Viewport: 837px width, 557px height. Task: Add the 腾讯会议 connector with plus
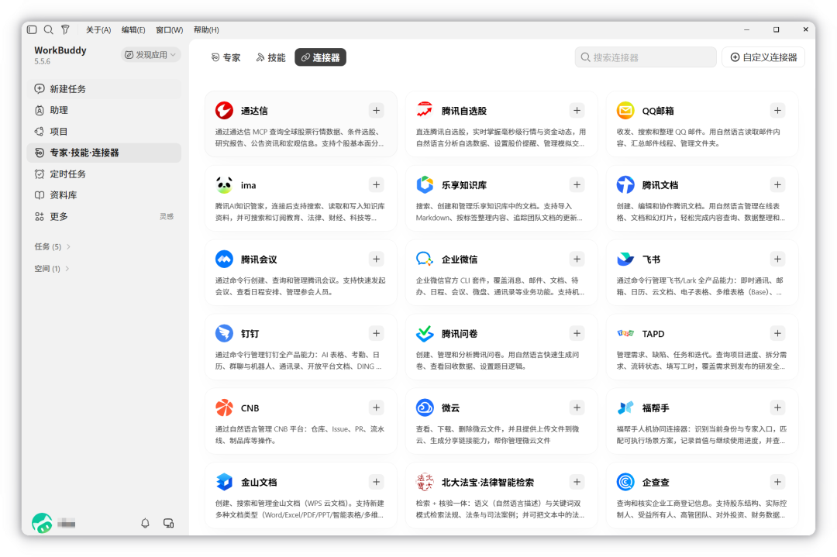point(377,259)
